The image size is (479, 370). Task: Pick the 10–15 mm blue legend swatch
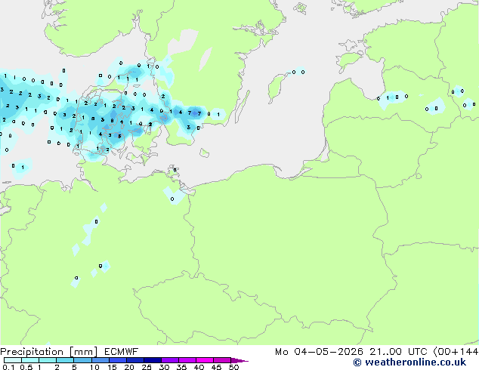coord(100,360)
